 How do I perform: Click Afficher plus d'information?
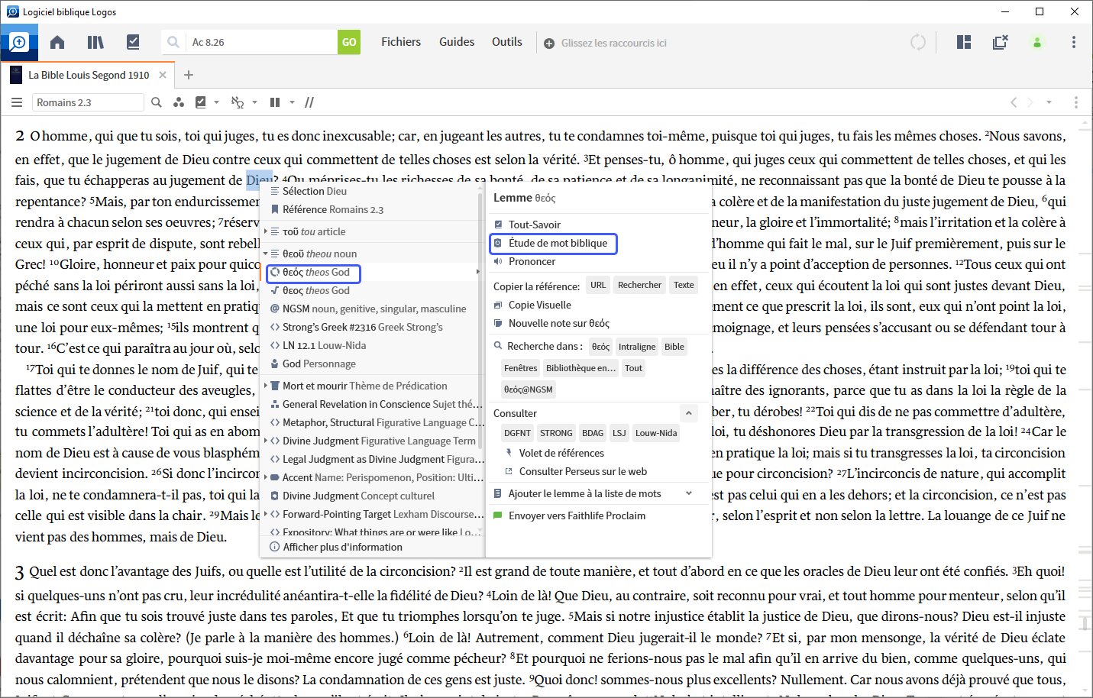click(x=342, y=547)
